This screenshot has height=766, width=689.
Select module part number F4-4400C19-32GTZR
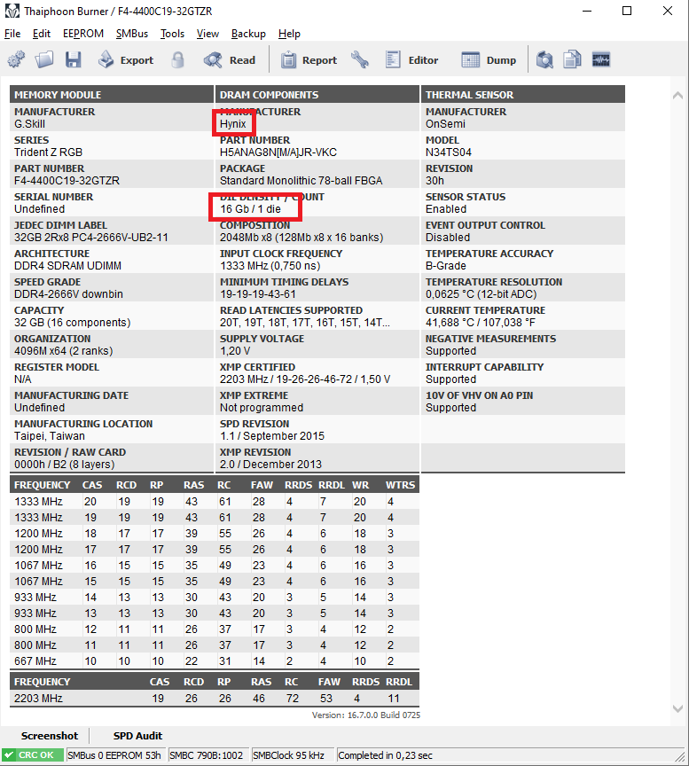[x=67, y=181]
